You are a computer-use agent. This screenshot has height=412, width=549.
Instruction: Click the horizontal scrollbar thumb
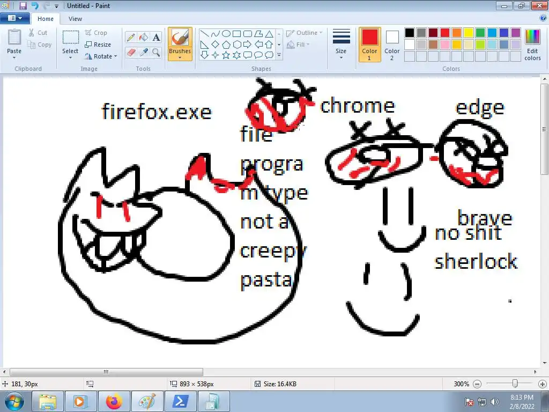point(106,372)
